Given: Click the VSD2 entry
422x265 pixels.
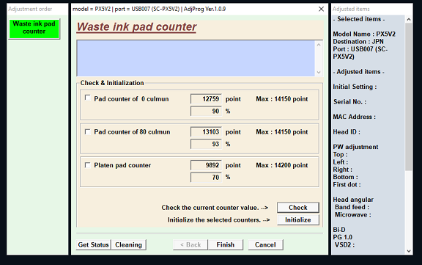Looking at the screenshot, I should click(x=344, y=244).
